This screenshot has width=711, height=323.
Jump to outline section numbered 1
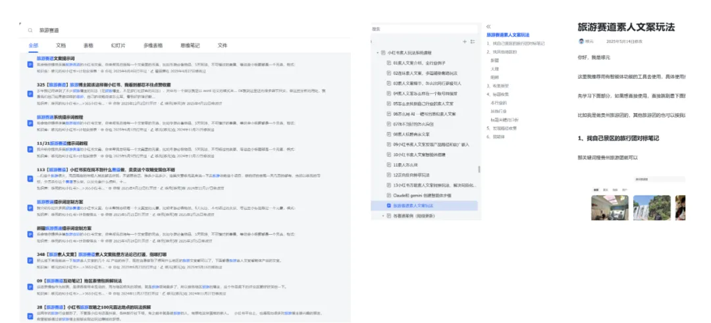515,43
